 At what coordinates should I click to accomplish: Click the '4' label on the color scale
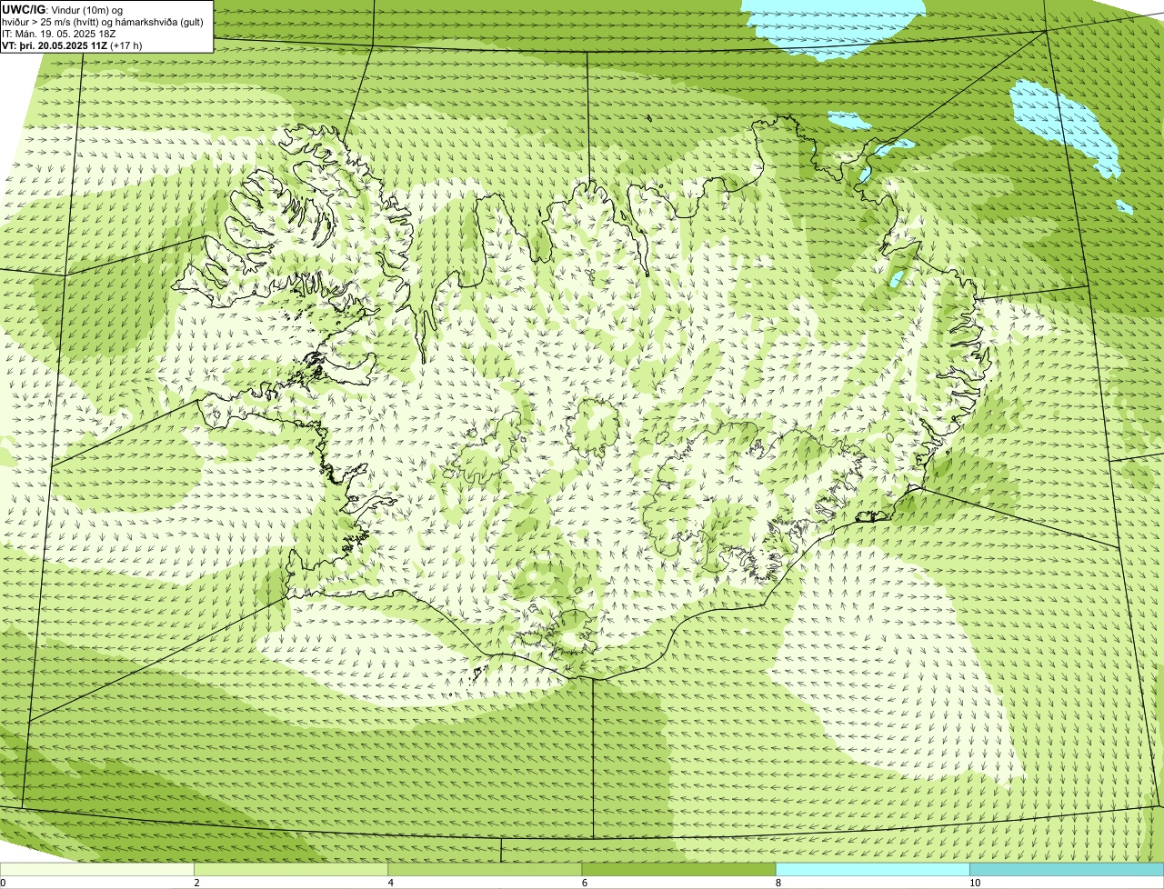click(x=390, y=883)
